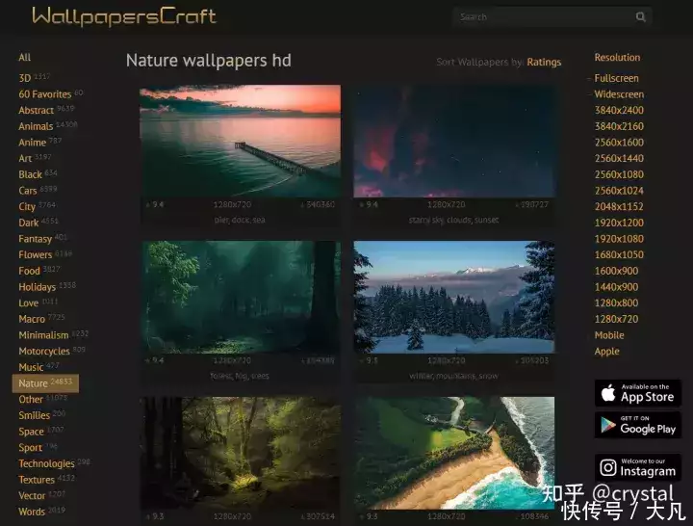The image size is (693, 526).
Task: Choose the 2560x1600 resolution
Action: tap(619, 142)
